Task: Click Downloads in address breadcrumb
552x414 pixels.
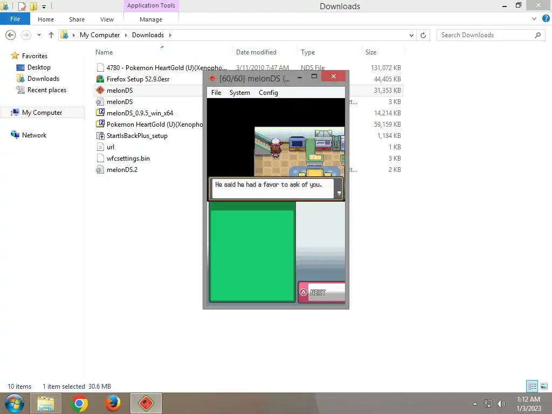Action: click(x=148, y=35)
